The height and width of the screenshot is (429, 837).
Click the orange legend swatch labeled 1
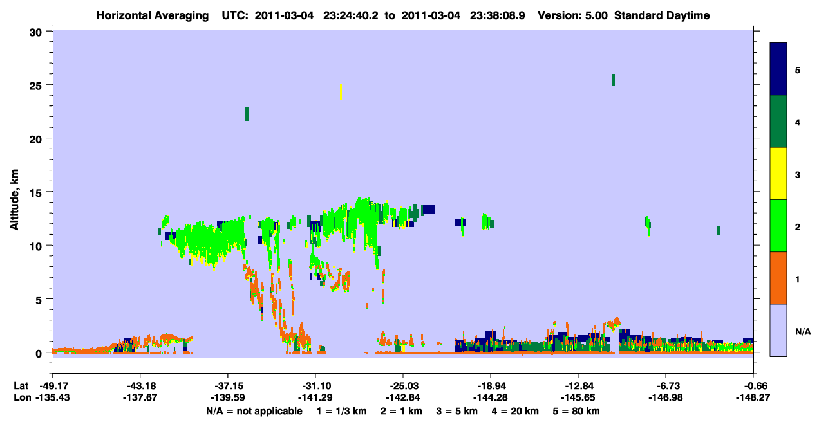pyautogui.click(x=778, y=278)
